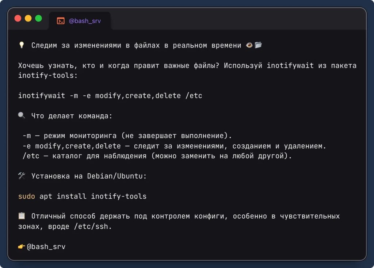Click the green maximize window button
The image size is (374, 268).
click(38, 18)
